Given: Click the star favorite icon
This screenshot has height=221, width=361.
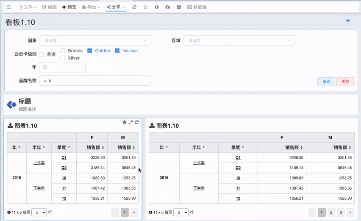Looking at the screenshot, I should click(145, 7).
